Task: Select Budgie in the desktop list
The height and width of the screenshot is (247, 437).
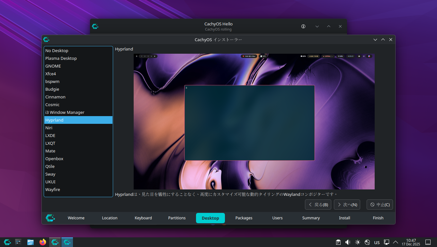Action: pos(78,89)
